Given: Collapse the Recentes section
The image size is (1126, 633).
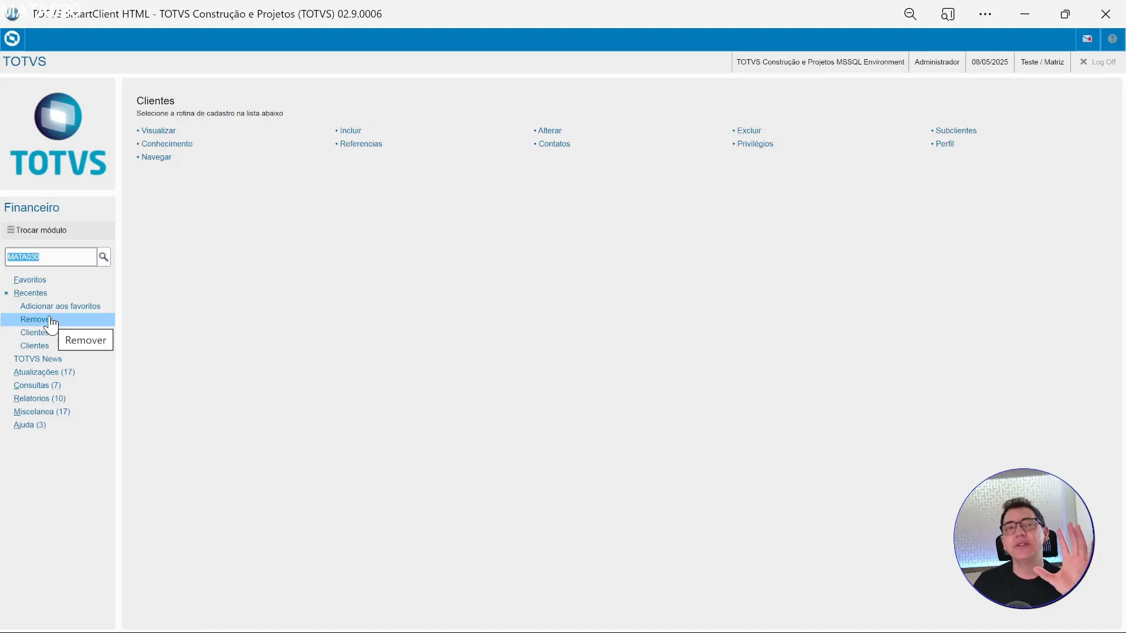Looking at the screenshot, I should click(x=30, y=293).
